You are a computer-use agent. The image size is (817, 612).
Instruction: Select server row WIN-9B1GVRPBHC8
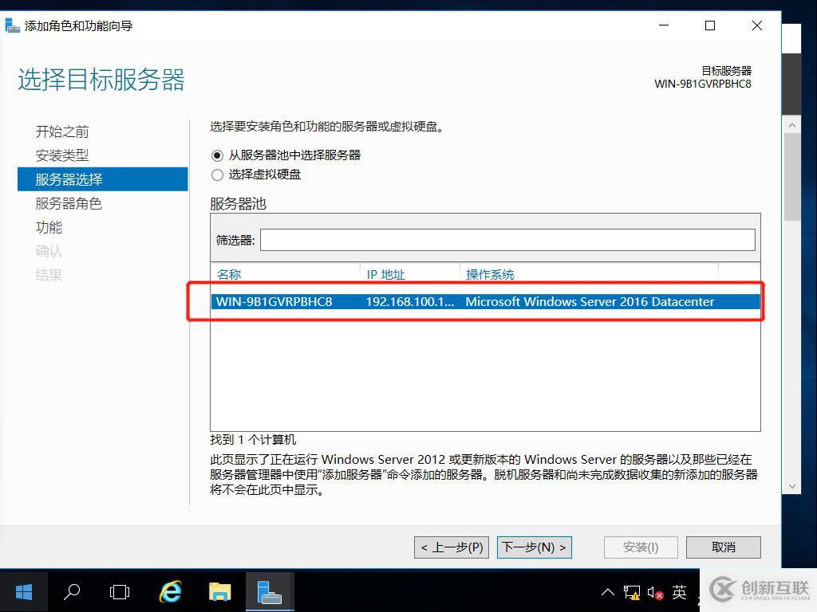(x=486, y=302)
